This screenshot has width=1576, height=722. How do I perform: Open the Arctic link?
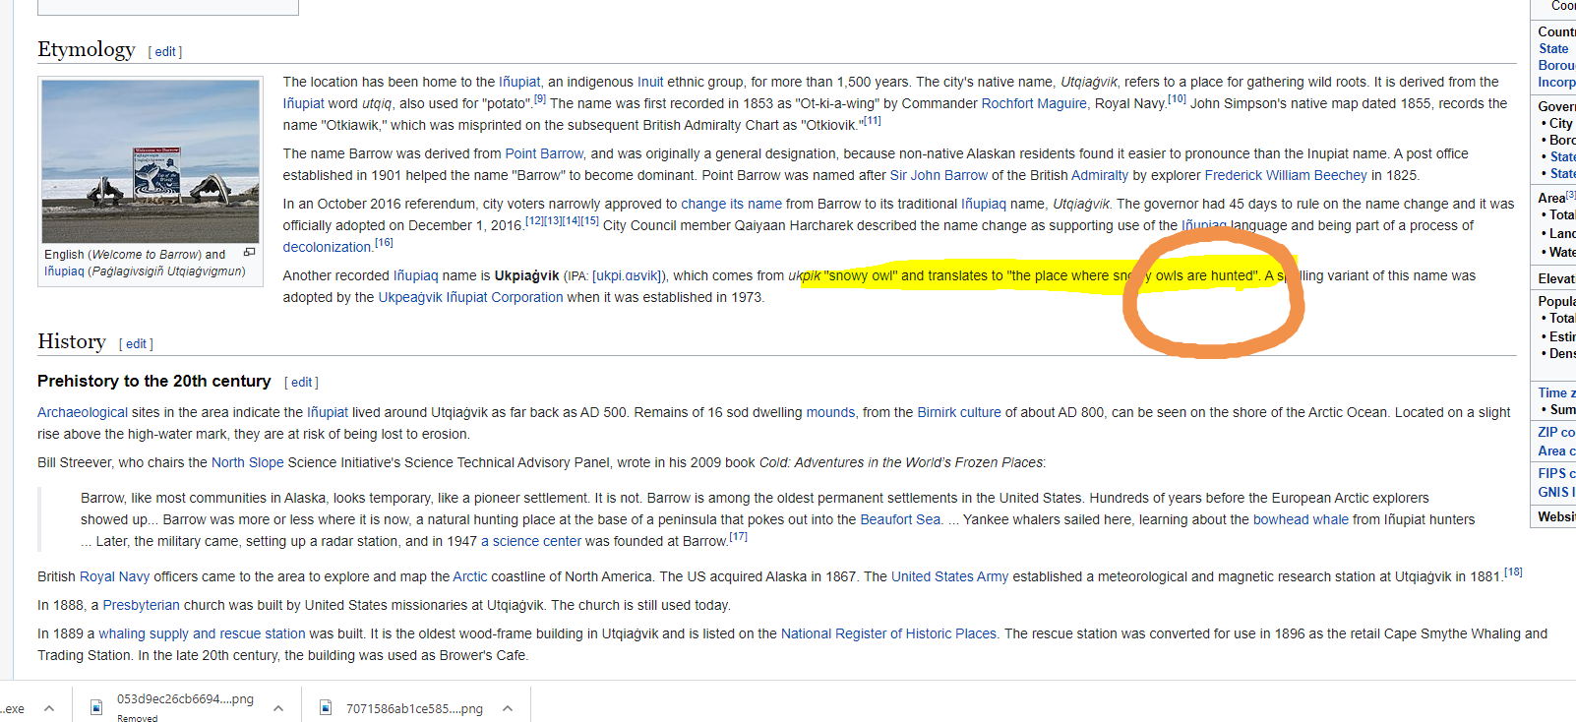tap(470, 576)
